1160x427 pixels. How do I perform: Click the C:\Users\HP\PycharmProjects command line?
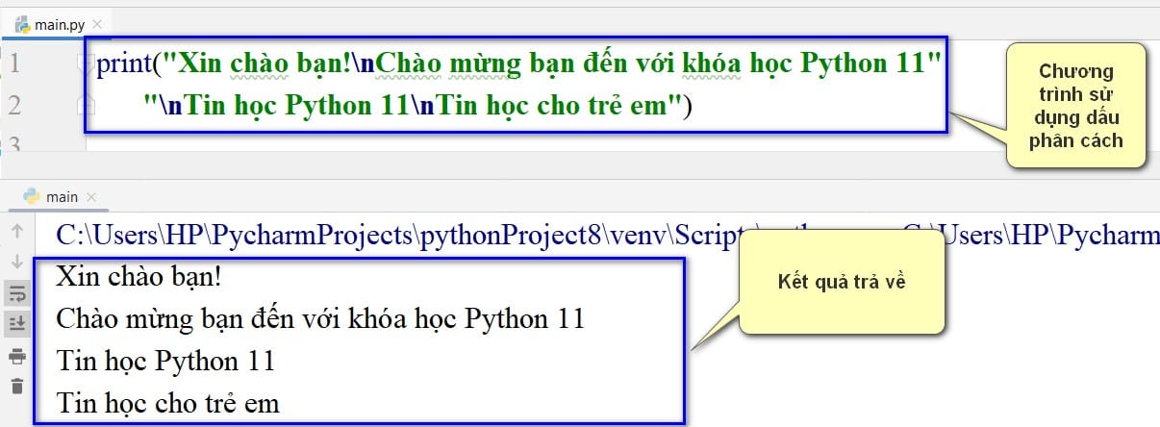(606, 234)
